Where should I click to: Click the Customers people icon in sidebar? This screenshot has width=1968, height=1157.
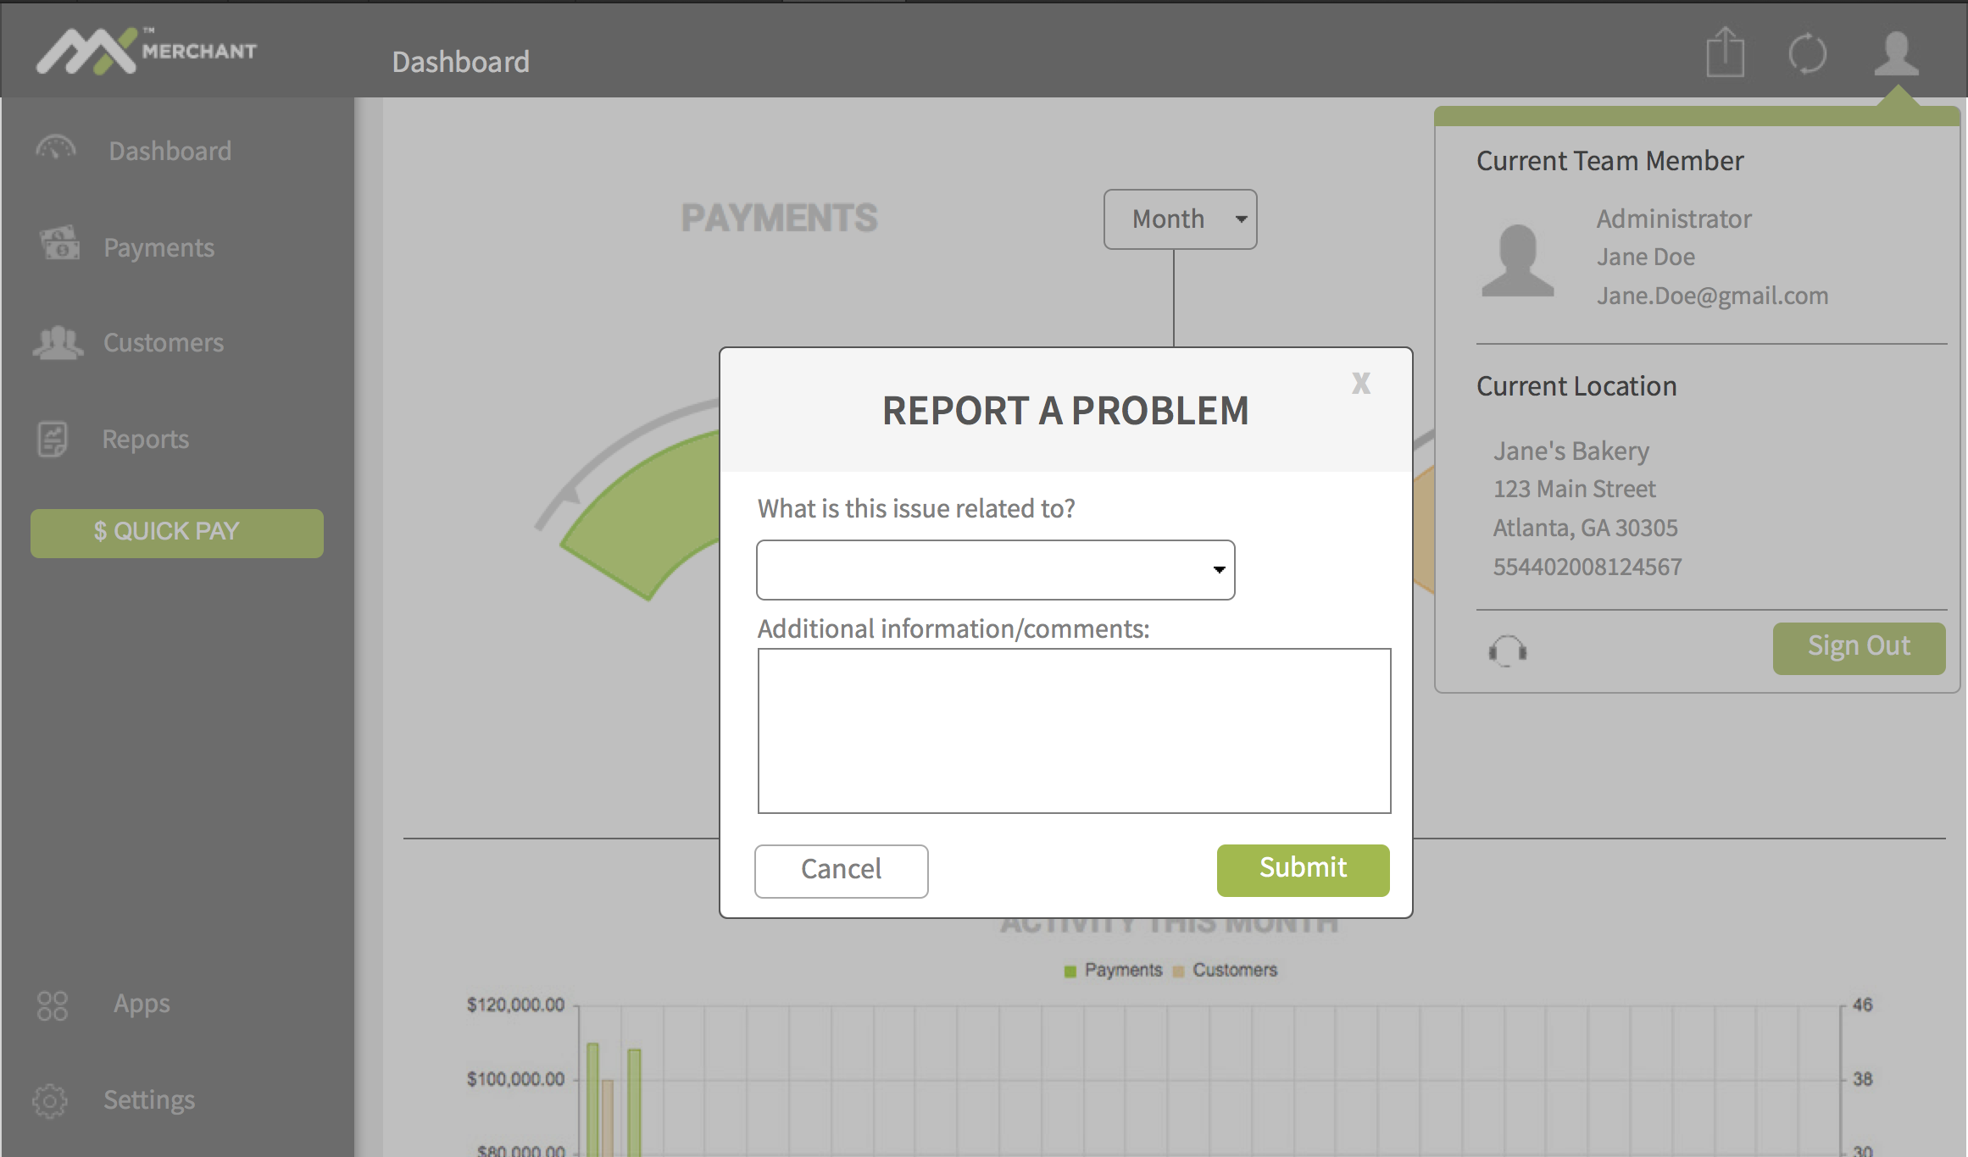pos(58,342)
